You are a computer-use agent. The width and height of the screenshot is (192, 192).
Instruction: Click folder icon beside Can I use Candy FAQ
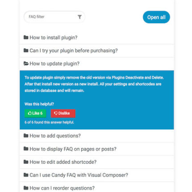click(x=26, y=175)
